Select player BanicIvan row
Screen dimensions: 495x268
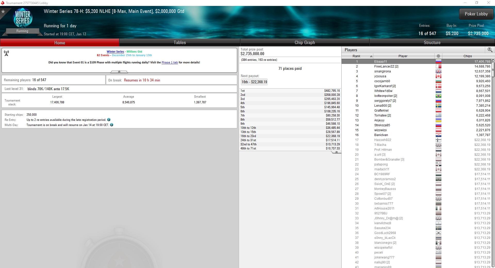(x=417, y=135)
